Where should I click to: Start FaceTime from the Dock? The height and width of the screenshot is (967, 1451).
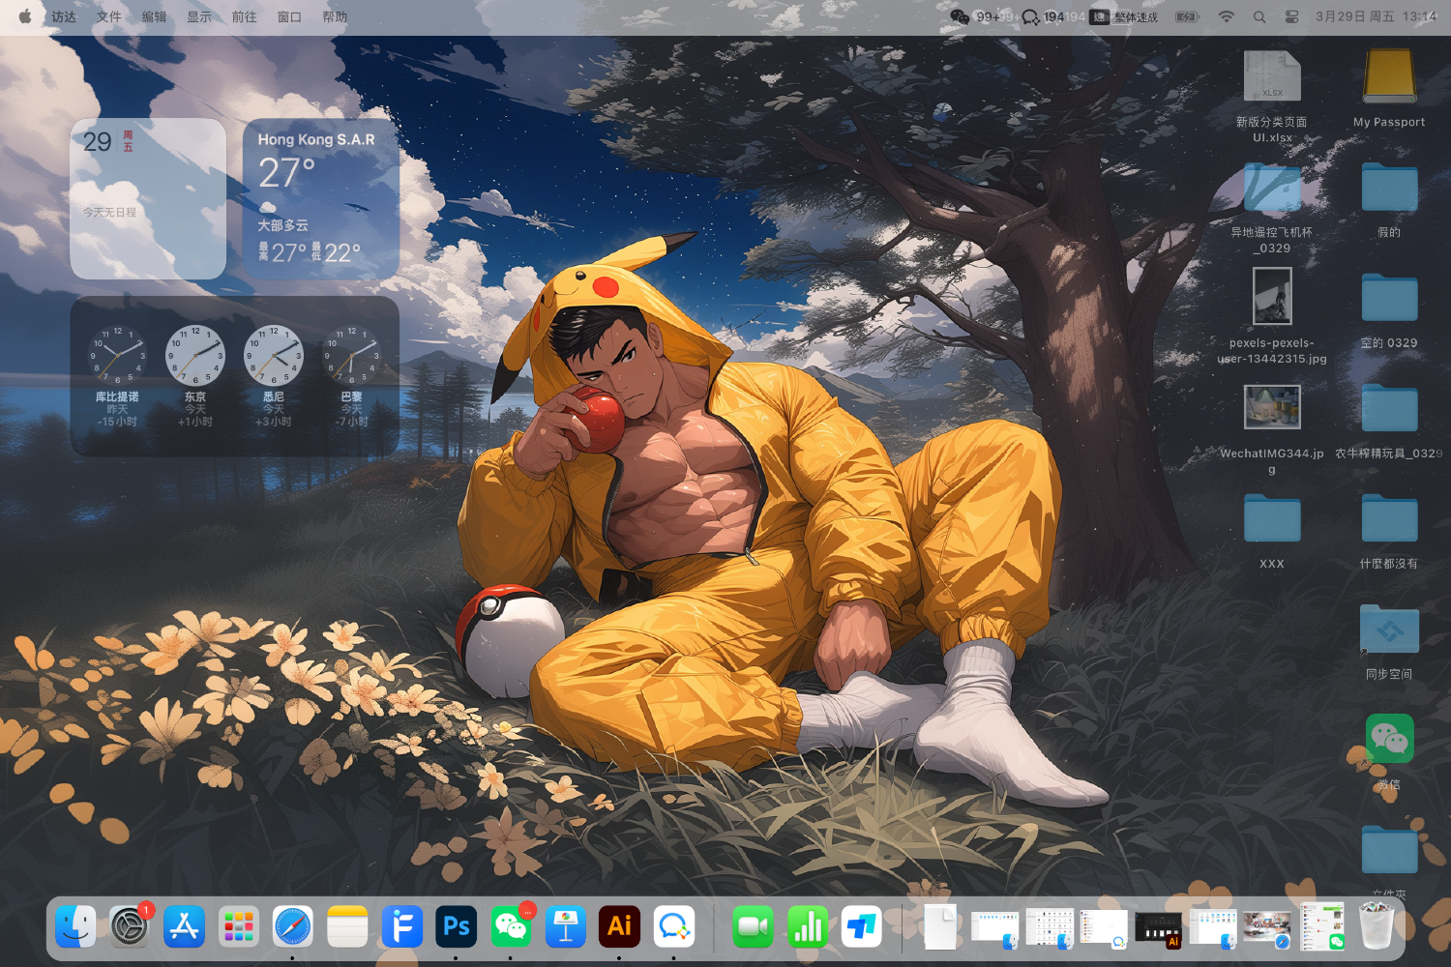[753, 927]
